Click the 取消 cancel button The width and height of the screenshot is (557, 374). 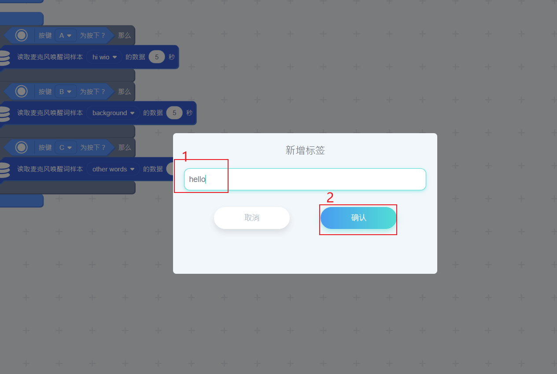point(252,218)
